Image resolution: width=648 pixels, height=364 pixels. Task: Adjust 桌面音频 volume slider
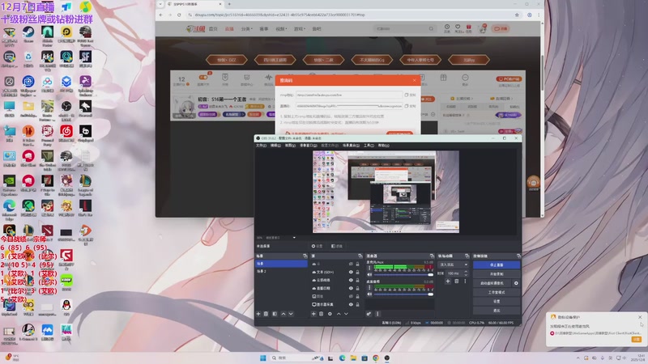point(403,294)
